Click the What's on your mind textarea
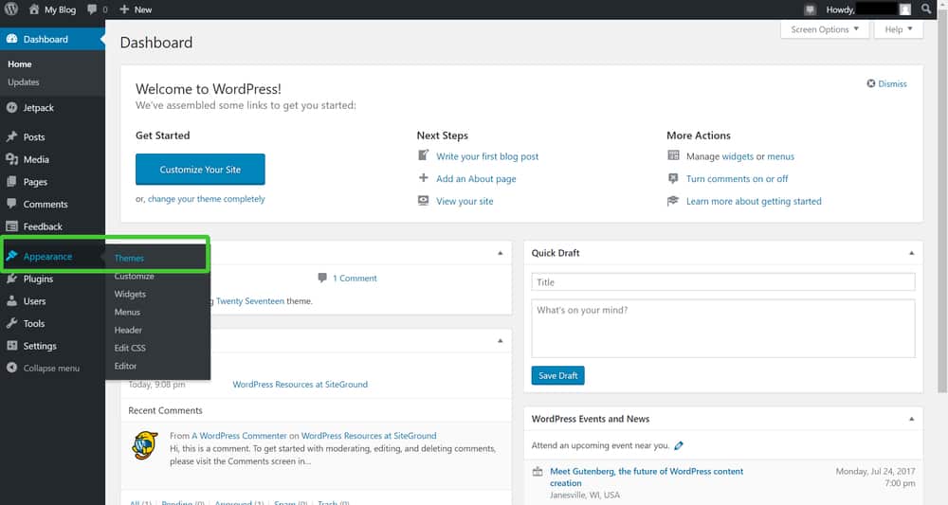 723,329
